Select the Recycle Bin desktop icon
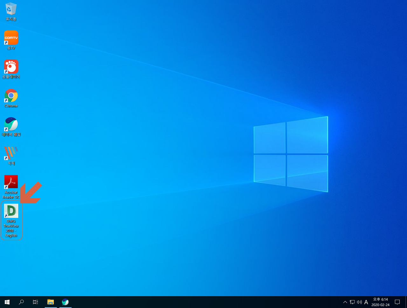 [11, 12]
